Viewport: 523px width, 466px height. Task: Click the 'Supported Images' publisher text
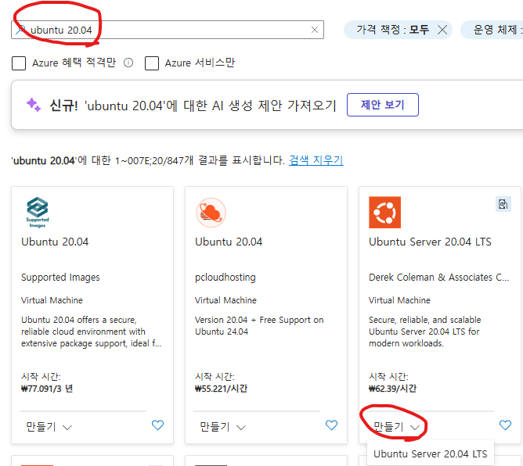pos(60,278)
